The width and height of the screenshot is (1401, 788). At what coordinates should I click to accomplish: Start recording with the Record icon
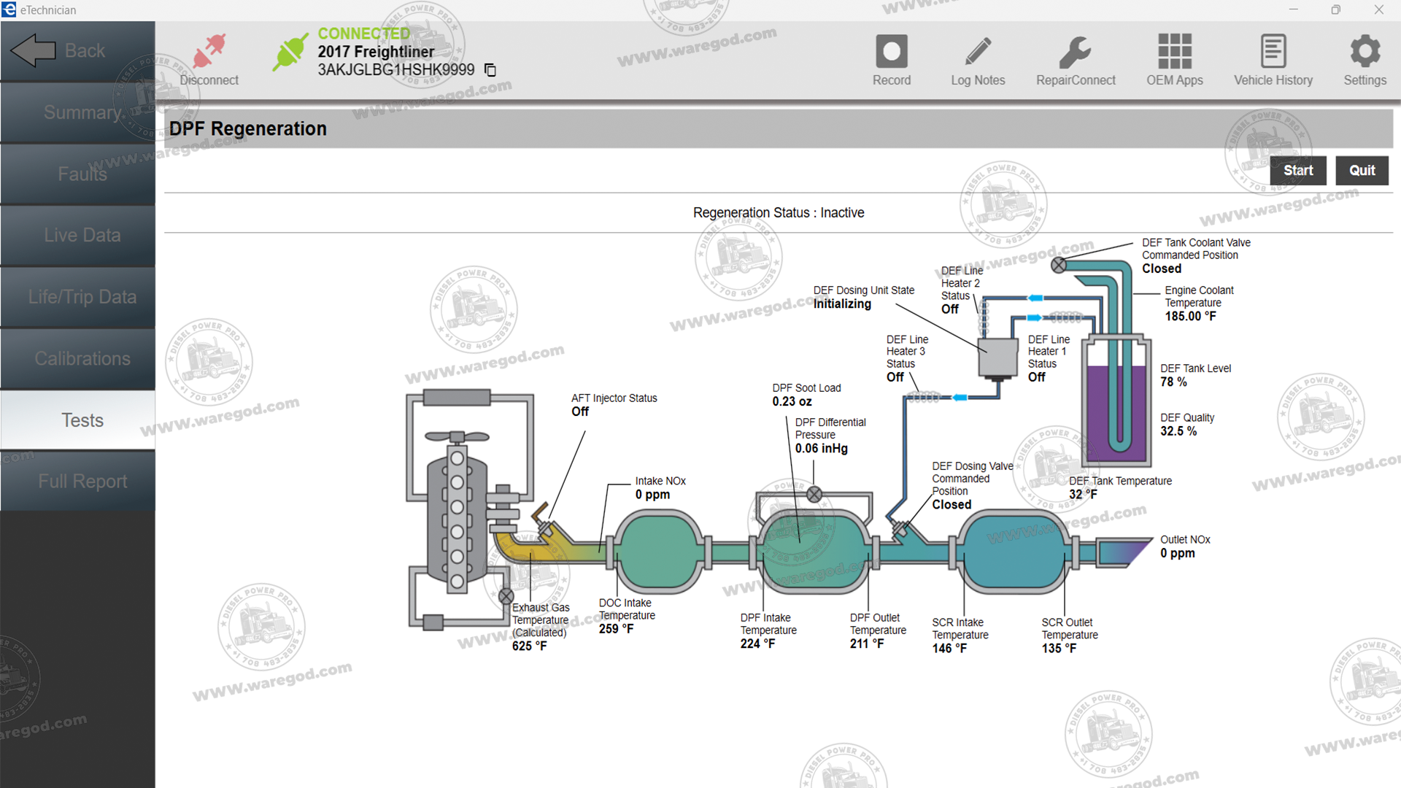pyautogui.click(x=891, y=52)
